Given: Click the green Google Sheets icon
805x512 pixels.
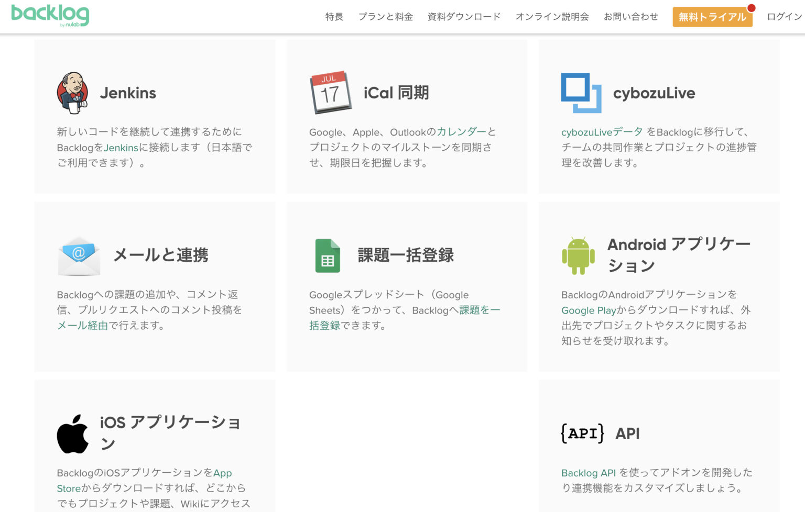Looking at the screenshot, I should [328, 255].
